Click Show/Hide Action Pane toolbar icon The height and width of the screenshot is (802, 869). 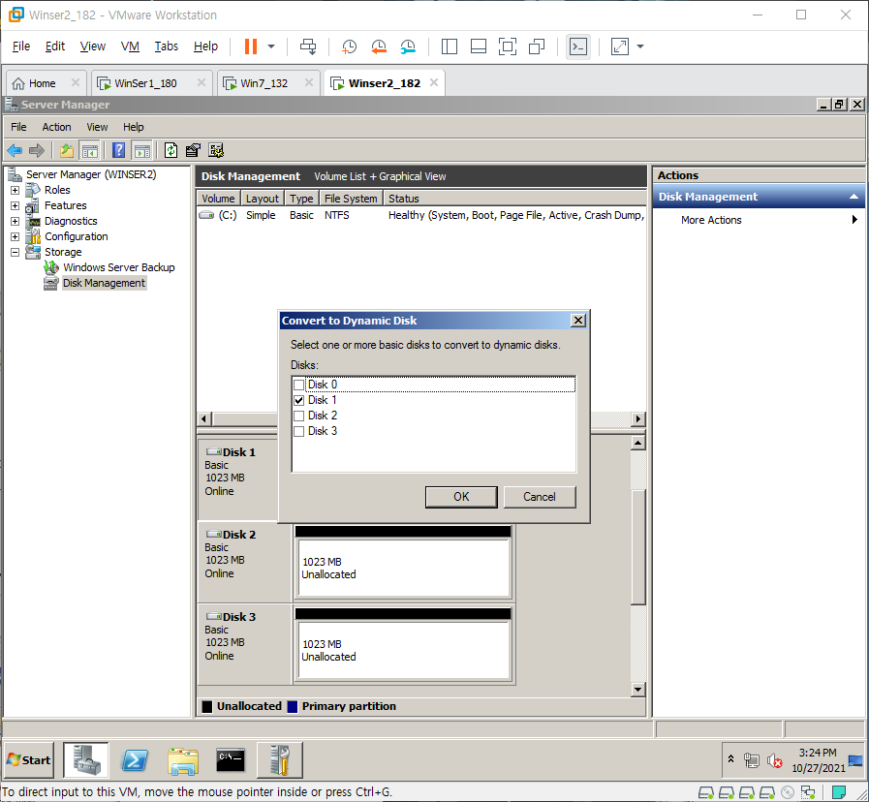pos(141,150)
